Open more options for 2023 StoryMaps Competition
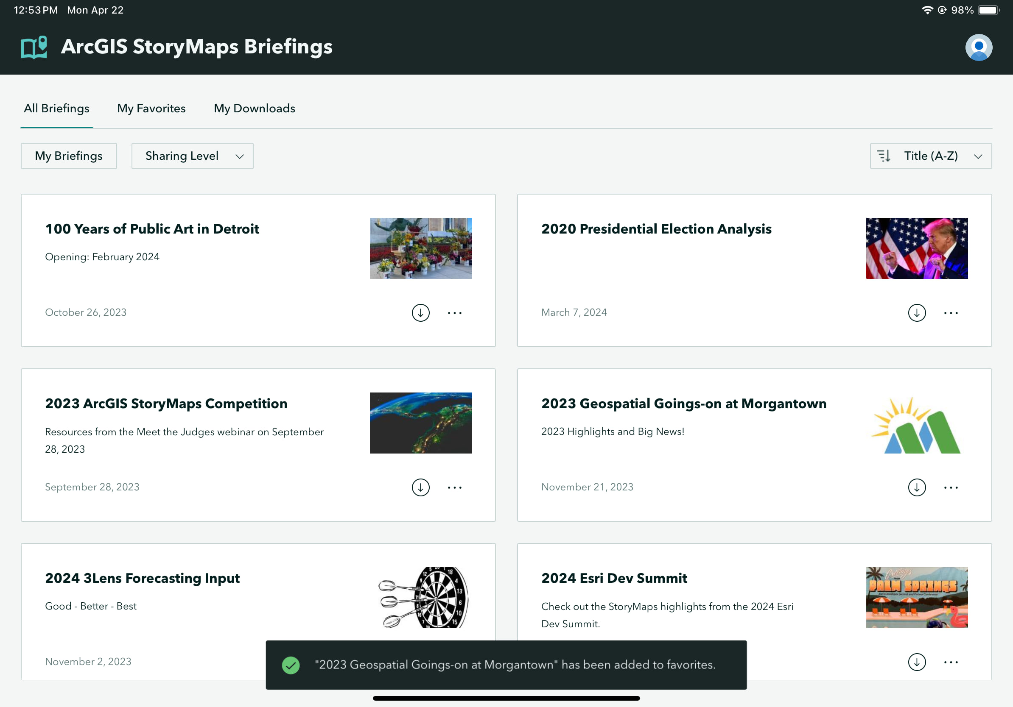The width and height of the screenshot is (1013, 707). (x=454, y=487)
